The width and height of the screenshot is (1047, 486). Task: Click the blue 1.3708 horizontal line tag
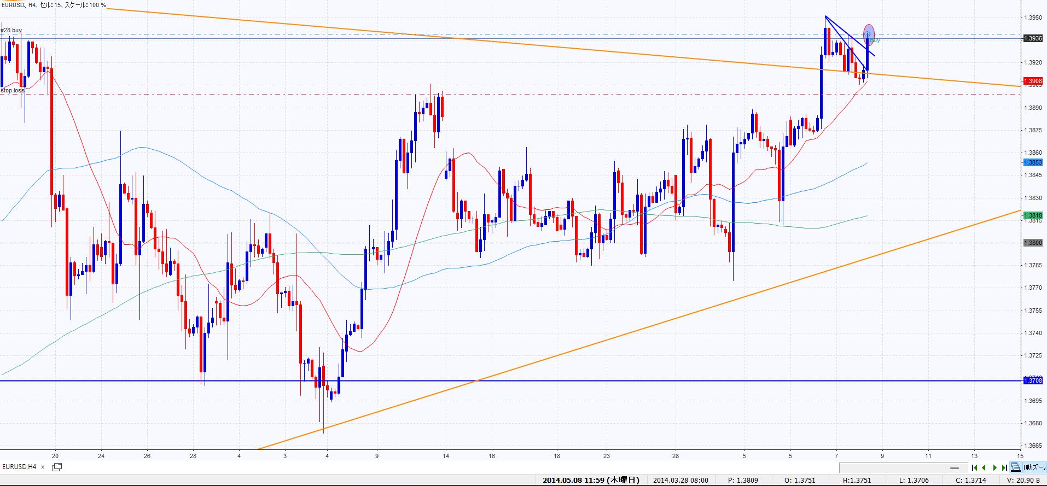coord(1033,380)
